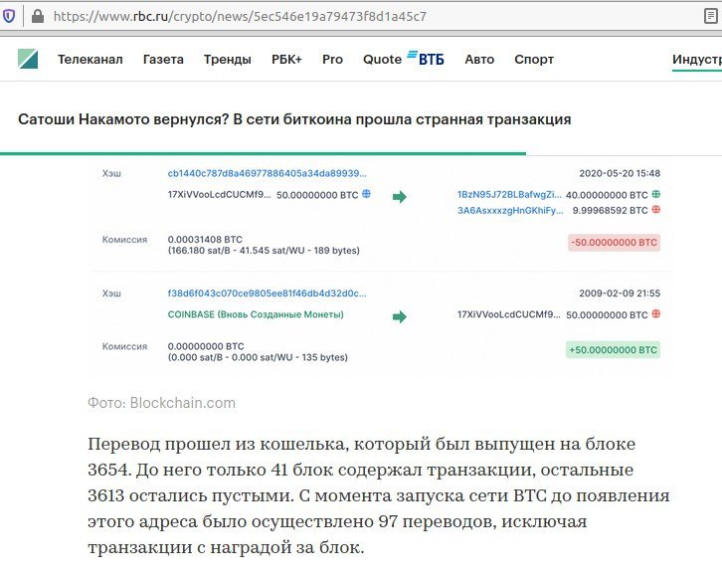Click green arrow in the COINBASE transaction
This screenshot has width=722, height=578.
pos(400,317)
